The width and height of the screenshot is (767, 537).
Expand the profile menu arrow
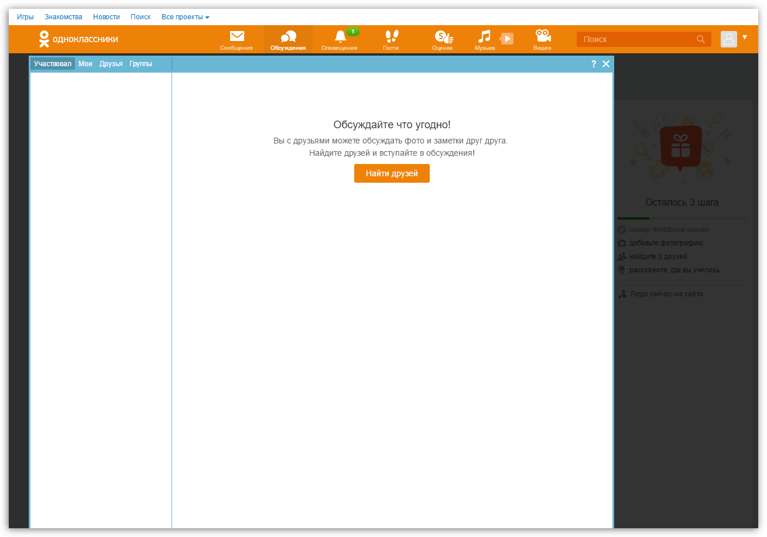745,37
